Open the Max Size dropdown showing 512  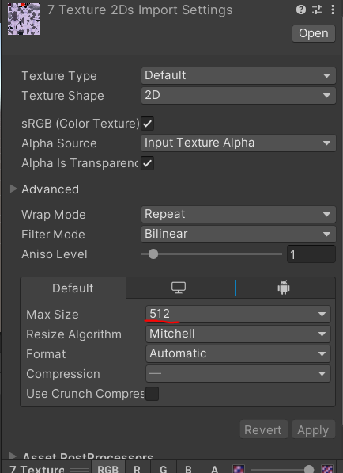click(x=239, y=314)
